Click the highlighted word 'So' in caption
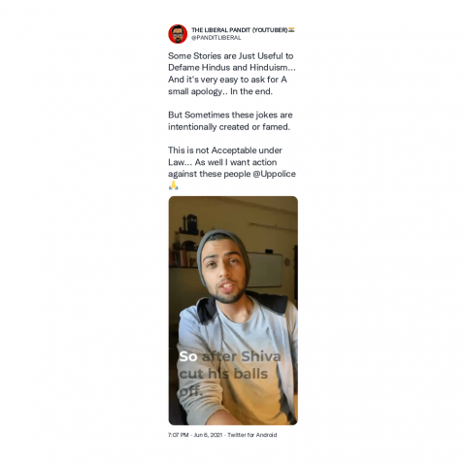Image resolution: width=466 pixels, height=466 pixels. [x=188, y=356]
